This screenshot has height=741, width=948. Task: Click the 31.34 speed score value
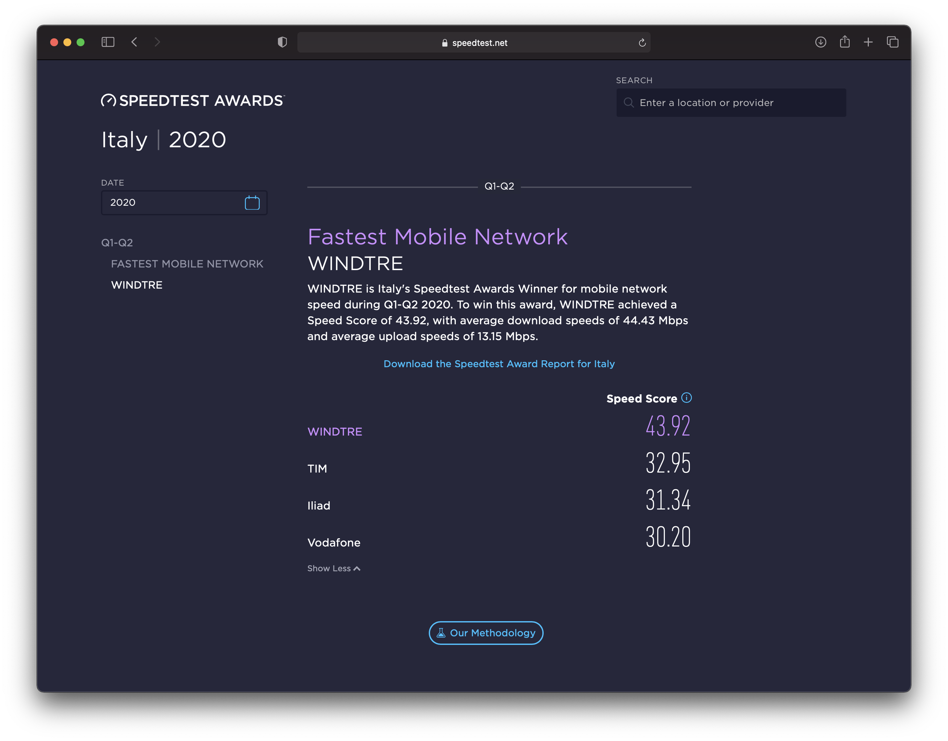(x=667, y=500)
